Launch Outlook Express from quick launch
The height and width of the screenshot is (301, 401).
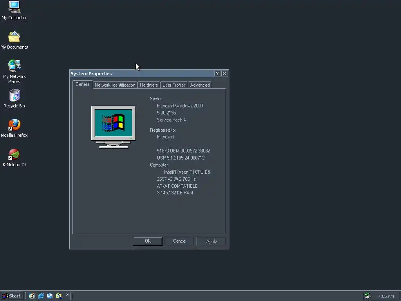50,296
